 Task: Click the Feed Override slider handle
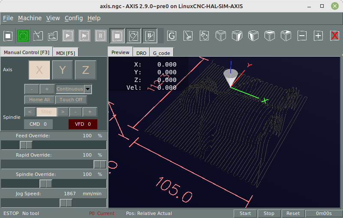point(26,145)
